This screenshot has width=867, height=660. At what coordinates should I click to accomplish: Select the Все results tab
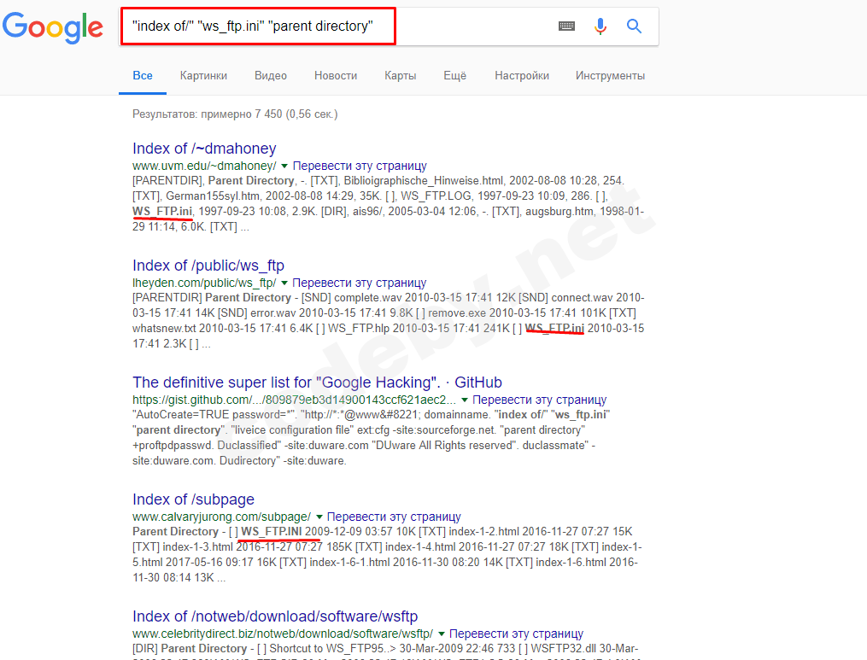click(x=143, y=76)
